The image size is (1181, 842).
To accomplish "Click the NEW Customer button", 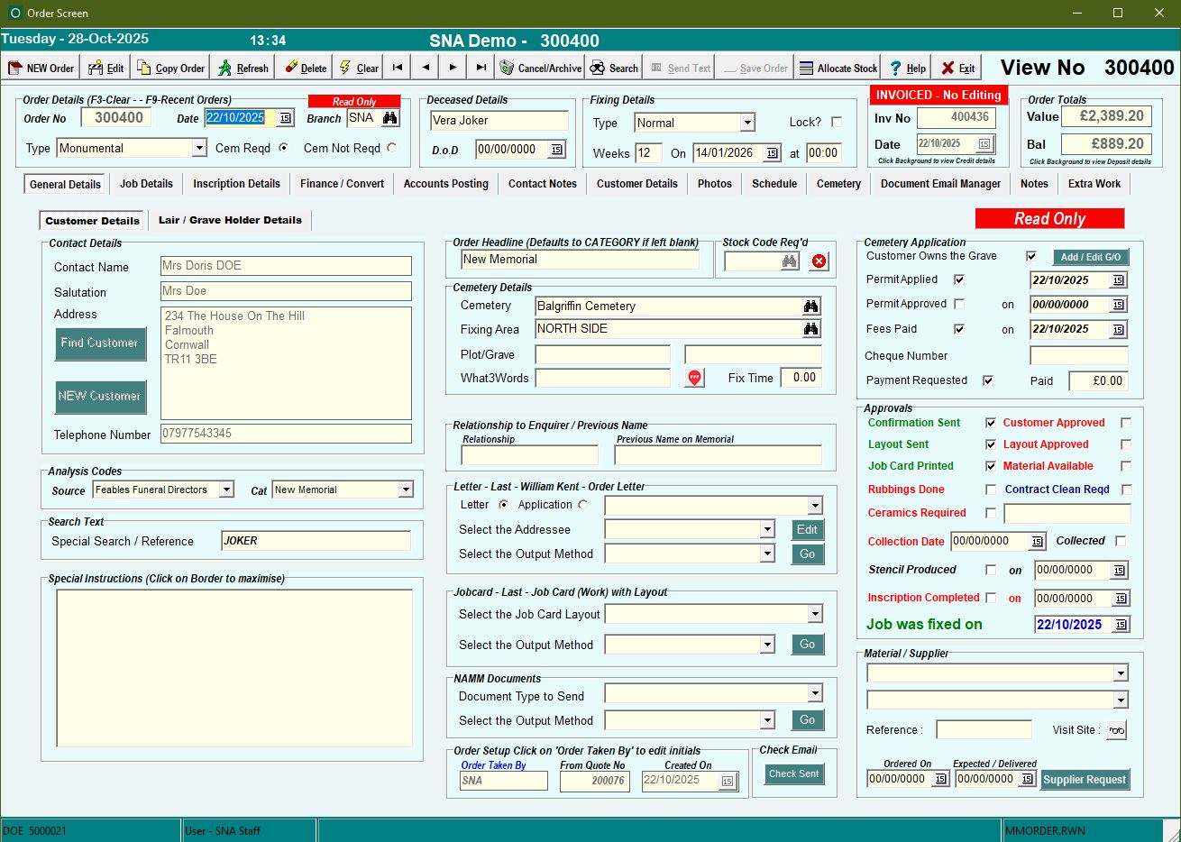I will click(x=99, y=397).
